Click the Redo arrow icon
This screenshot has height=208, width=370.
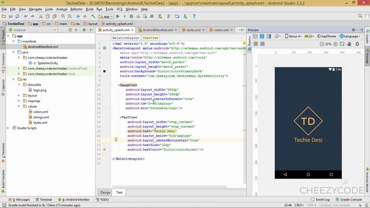tap(32, 16)
